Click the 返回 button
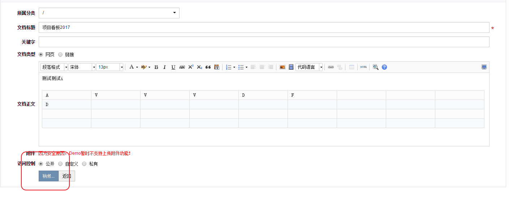The height and width of the screenshot is (198, 513). pyautogui.click(x=67, y=176)
